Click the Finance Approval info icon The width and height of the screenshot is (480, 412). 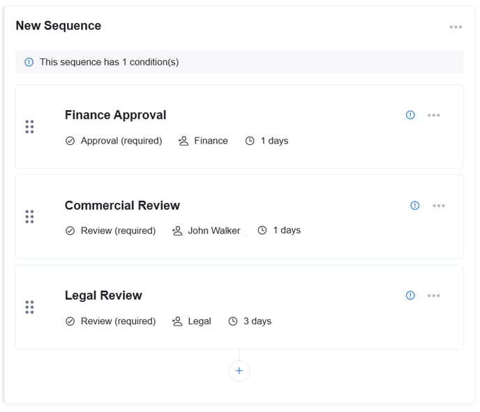[410, 115]
